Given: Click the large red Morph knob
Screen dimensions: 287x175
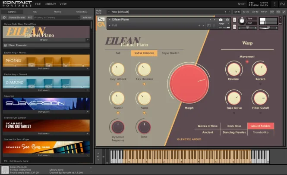Looking at the screenshot, I should click(189, 84).
